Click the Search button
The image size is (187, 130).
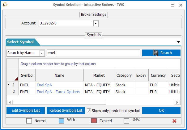click(161, 53)
